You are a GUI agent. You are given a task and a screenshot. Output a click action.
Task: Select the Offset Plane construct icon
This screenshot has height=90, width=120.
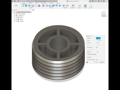pos(73,5)
